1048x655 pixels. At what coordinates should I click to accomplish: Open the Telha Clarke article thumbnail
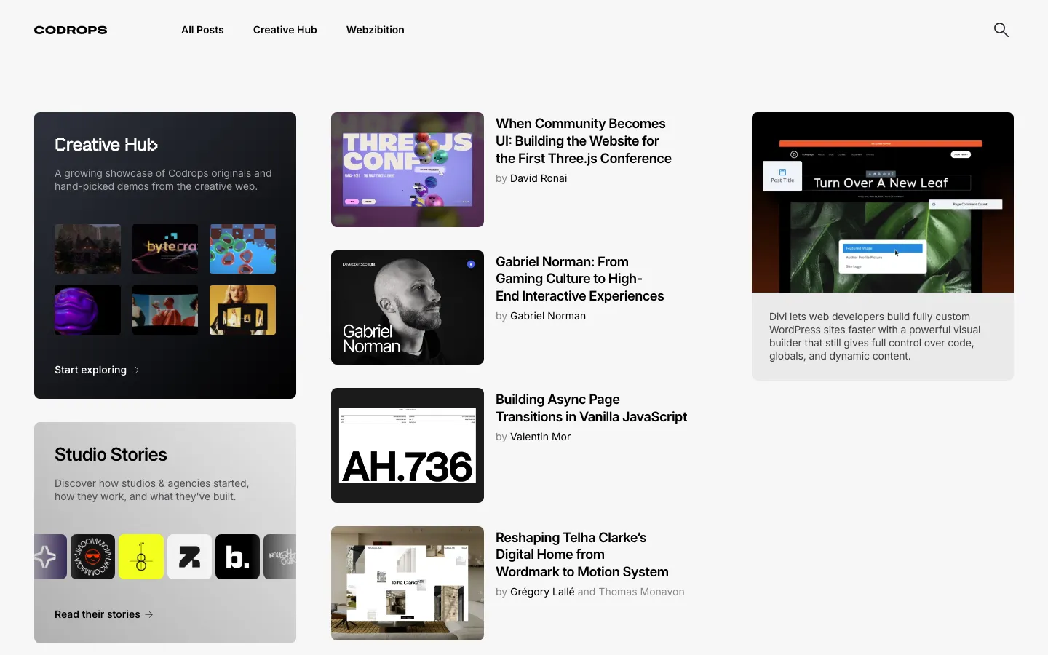pos(408,583)
